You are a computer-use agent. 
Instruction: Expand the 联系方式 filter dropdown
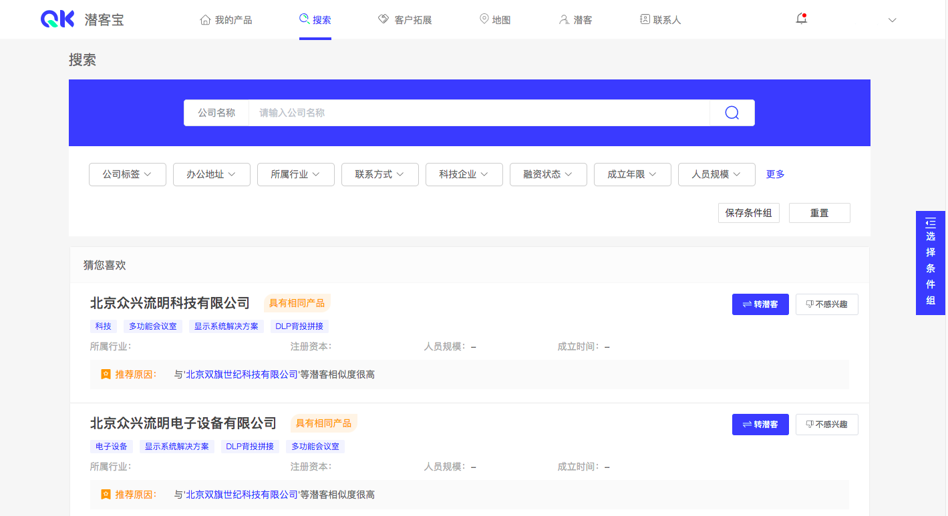tap(380, 174)
